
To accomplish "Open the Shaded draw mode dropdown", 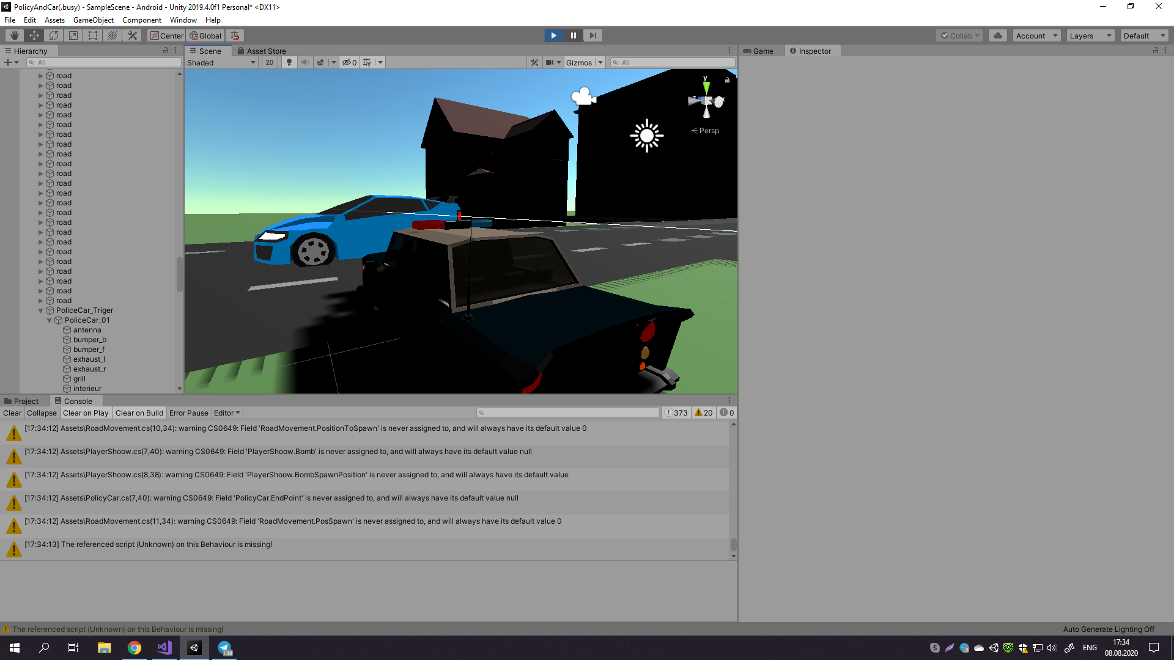I will coord(221,62).
